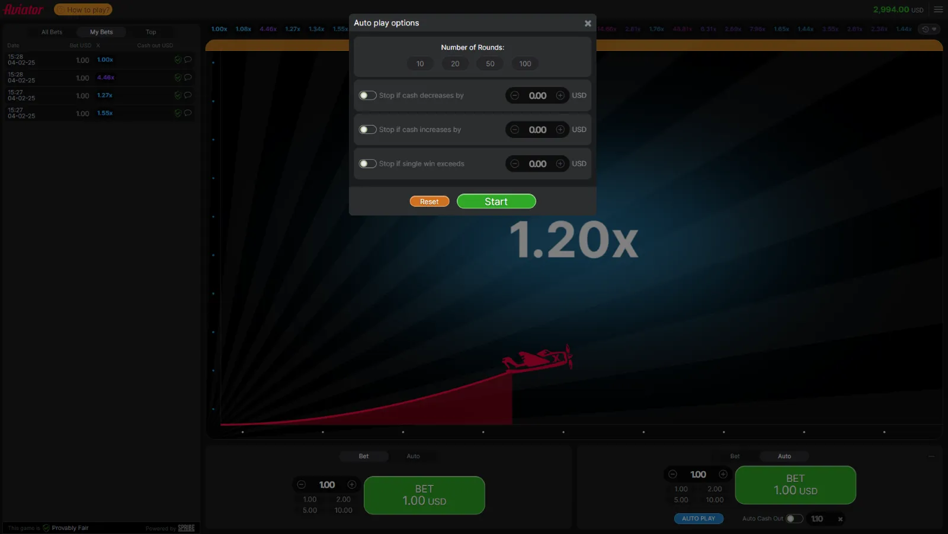
Task: Clear the Auto Cash Out value with the X
Action: 841,519
